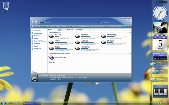Add a gadget with sidebar plus button
The height and width of the screenshot is (105, 169).
coord(160,2)
